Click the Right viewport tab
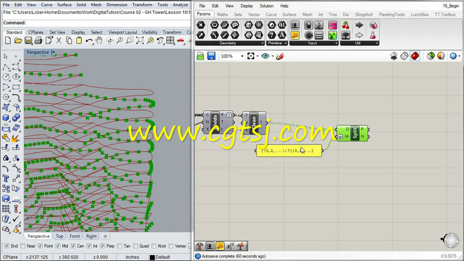 tap(92, 236)
